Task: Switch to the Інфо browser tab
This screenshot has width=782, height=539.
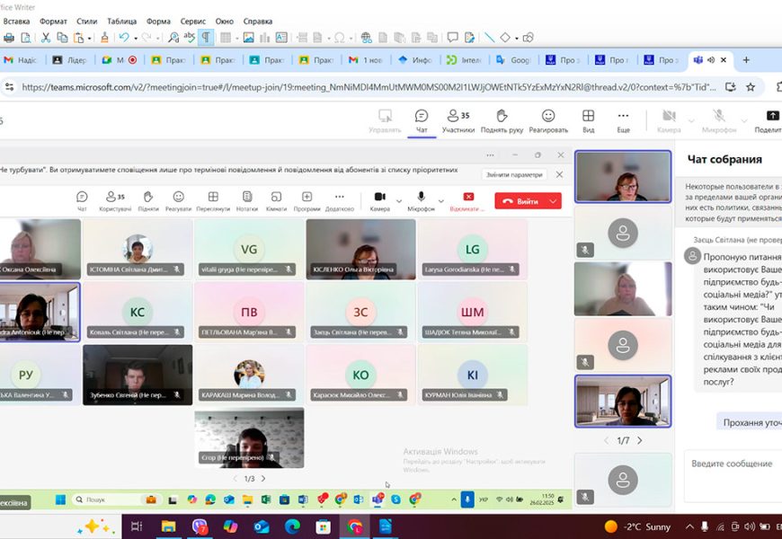Action: tap(415, 60)
